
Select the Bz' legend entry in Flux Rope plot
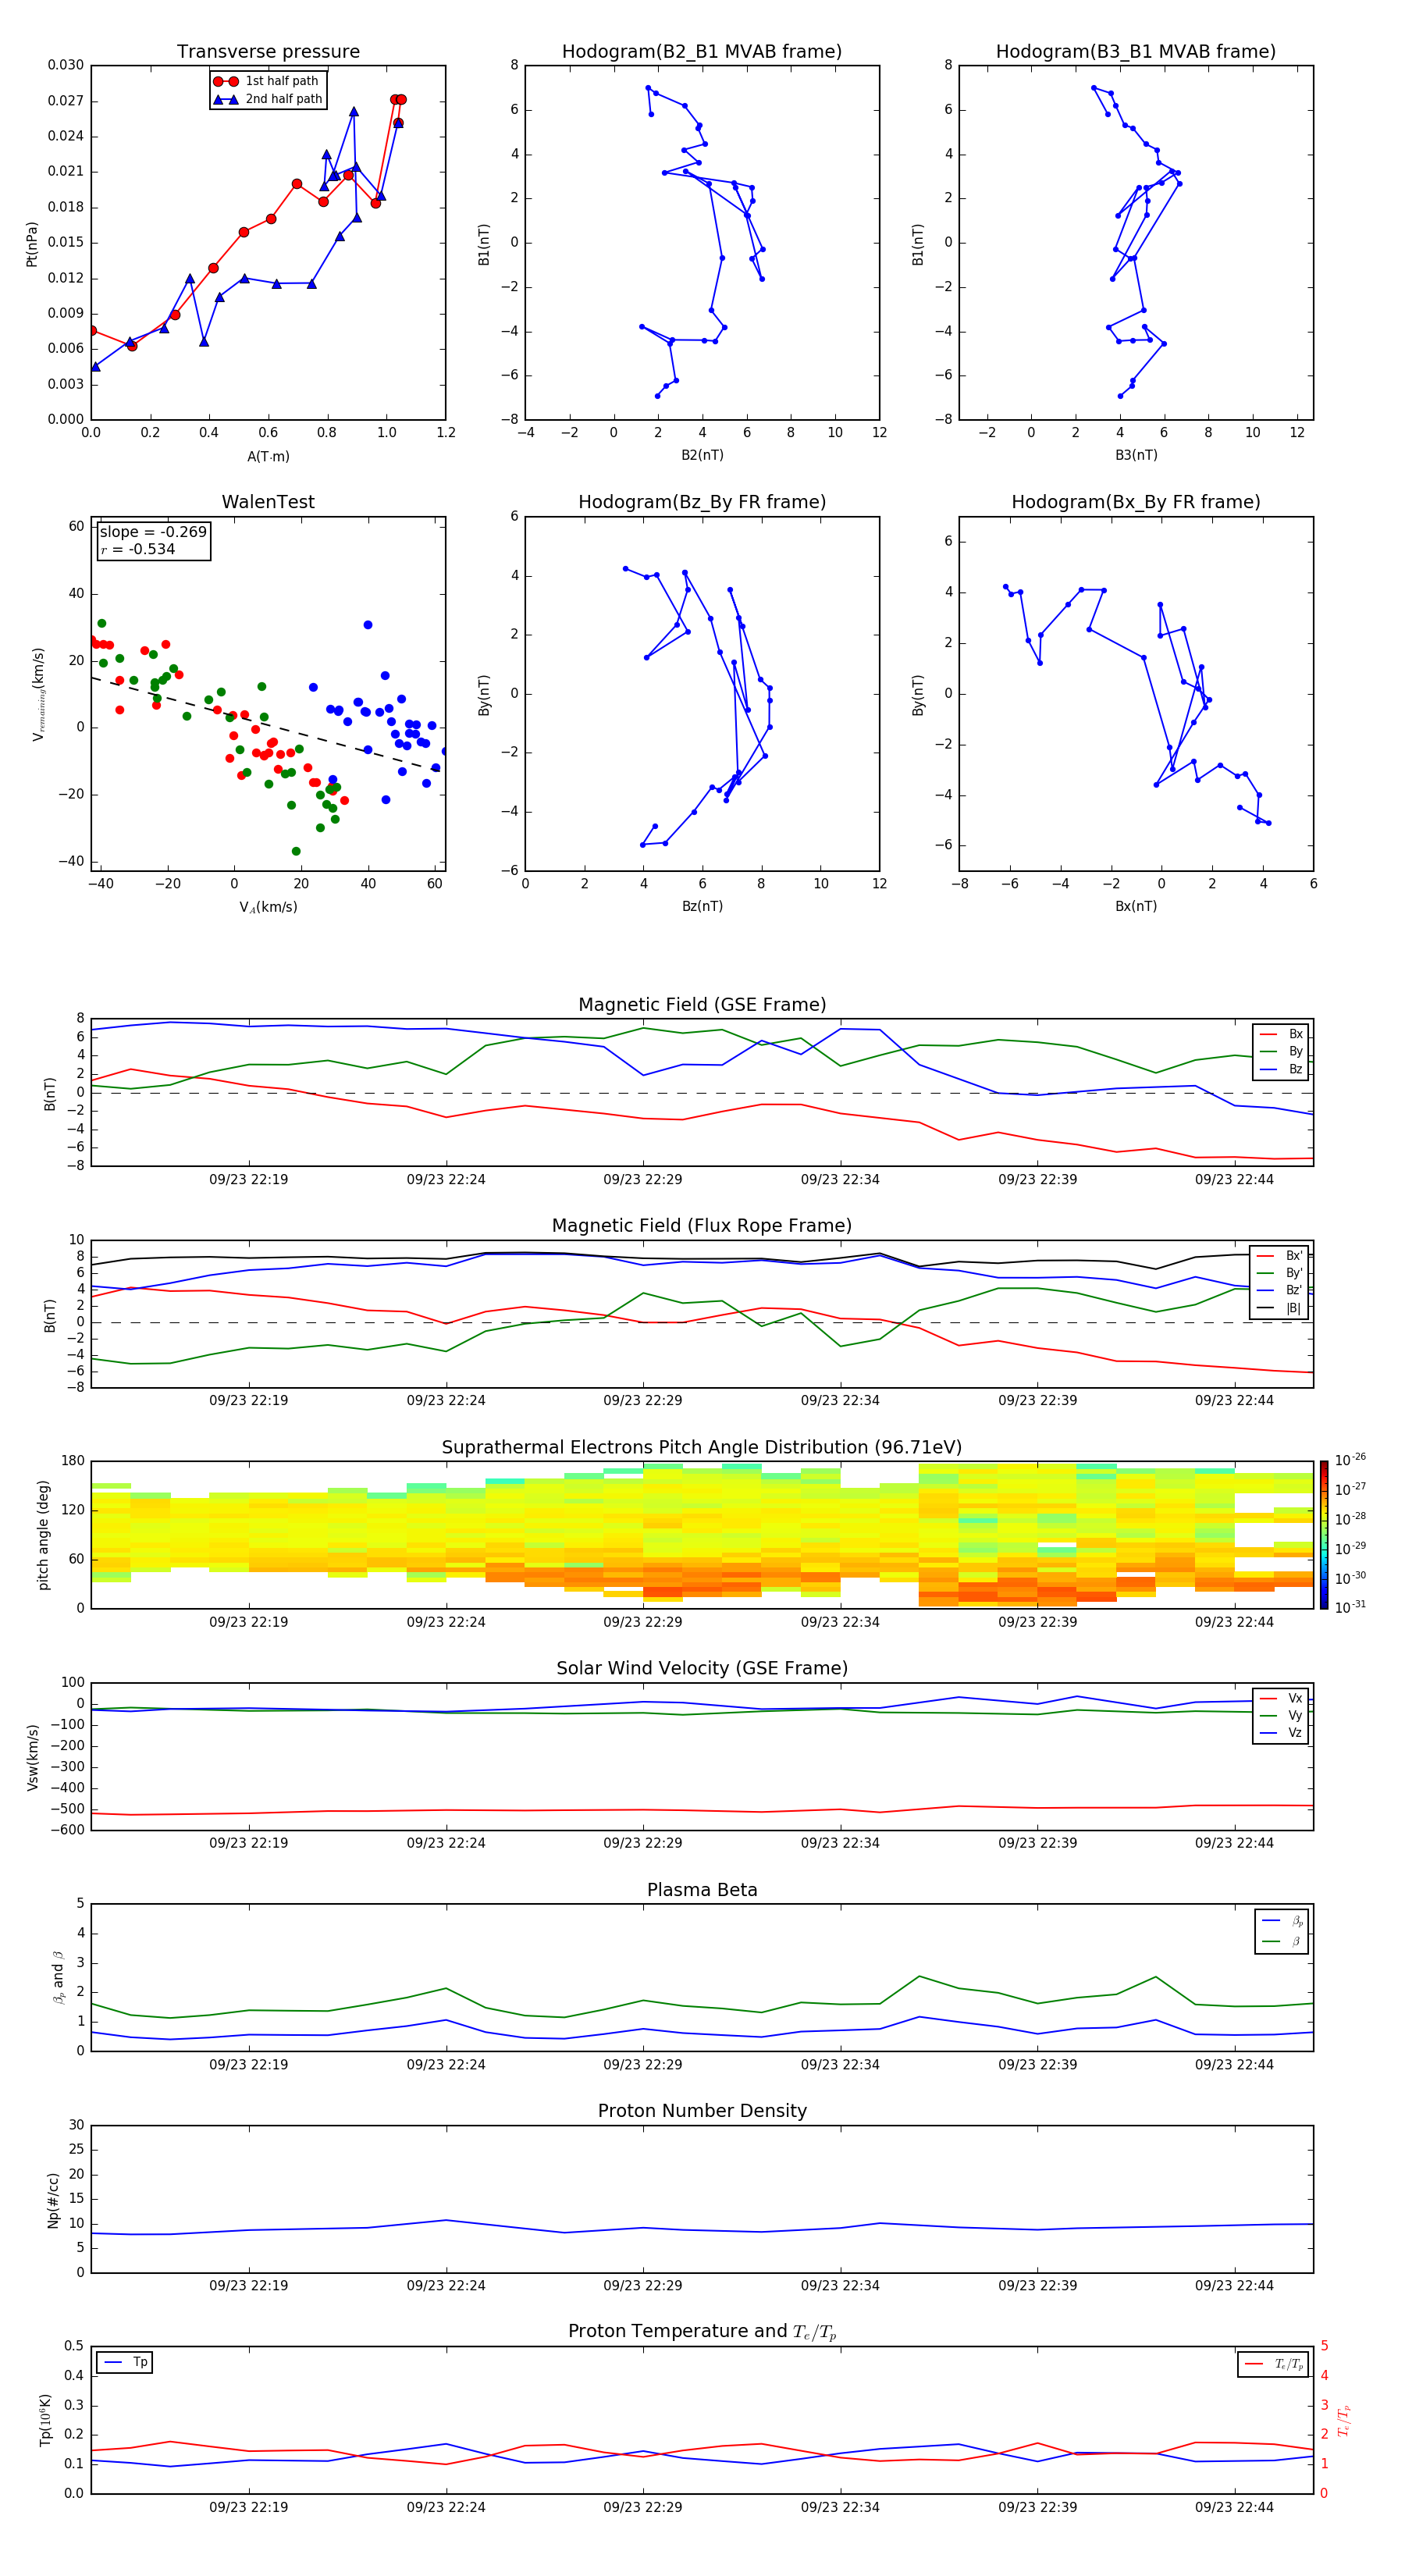coord(1280,1290)
